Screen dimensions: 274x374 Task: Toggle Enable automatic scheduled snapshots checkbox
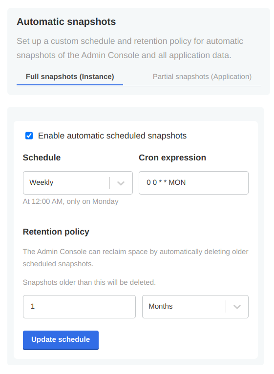(x=29, y=136)
